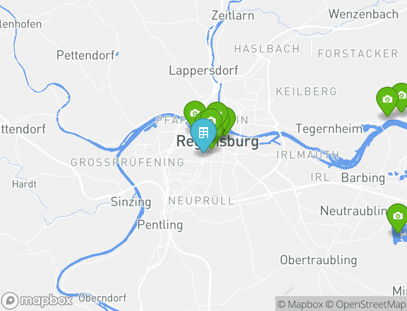
Task: Open the © Mapbox attribution link
Action: 300,304
